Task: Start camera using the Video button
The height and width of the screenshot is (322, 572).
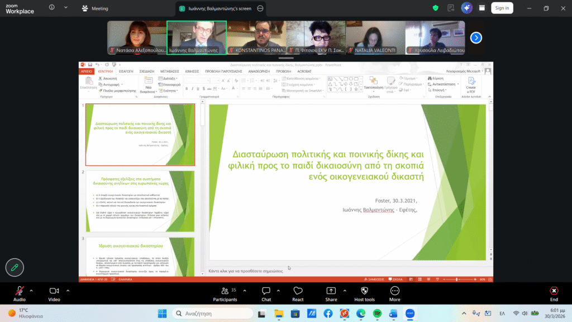Action: (x=54, y=291)
